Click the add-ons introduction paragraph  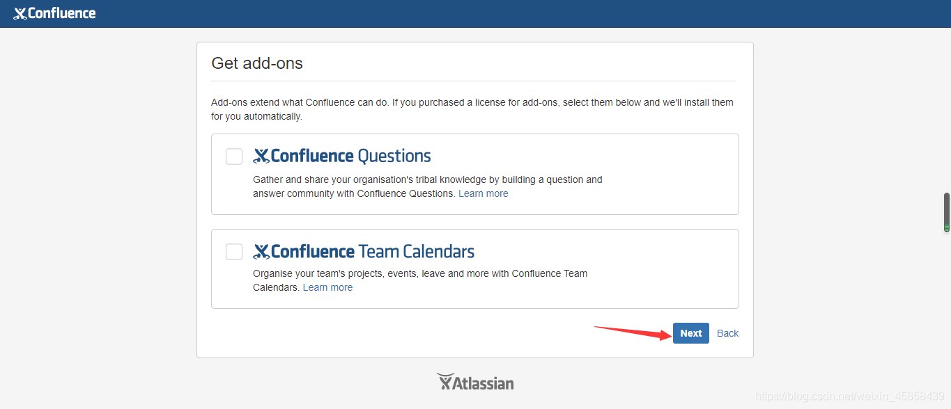point(472,109)
